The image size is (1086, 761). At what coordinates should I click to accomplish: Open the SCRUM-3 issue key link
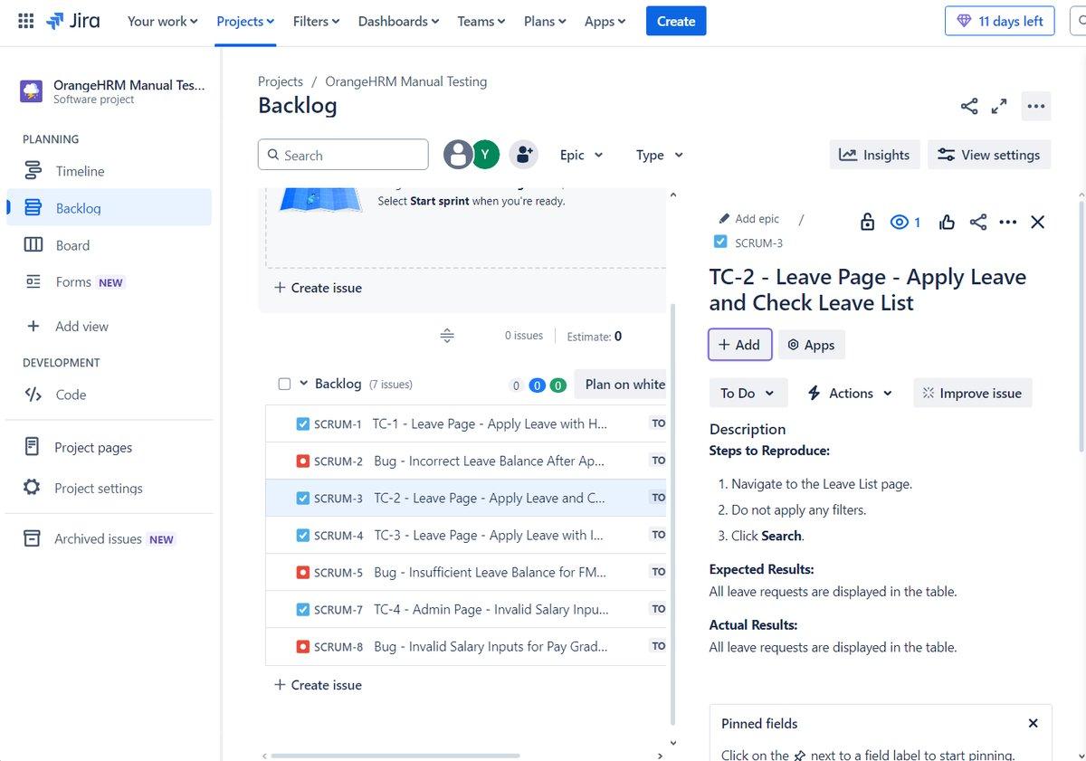(759, 243)
